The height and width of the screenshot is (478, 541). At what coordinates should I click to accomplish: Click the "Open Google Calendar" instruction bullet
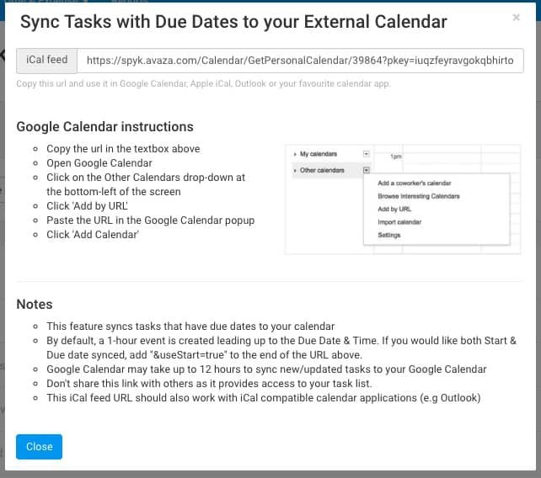pos(99,163)
